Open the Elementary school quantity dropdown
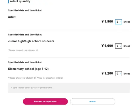Image resolution: width=138 pixels, height=106 pixels. pyautogui.click(x=119, y=74)
